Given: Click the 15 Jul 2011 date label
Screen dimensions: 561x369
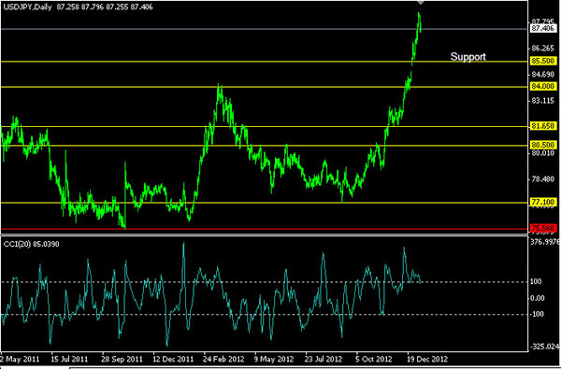Looking at the screenshot, I should point(69,359).
